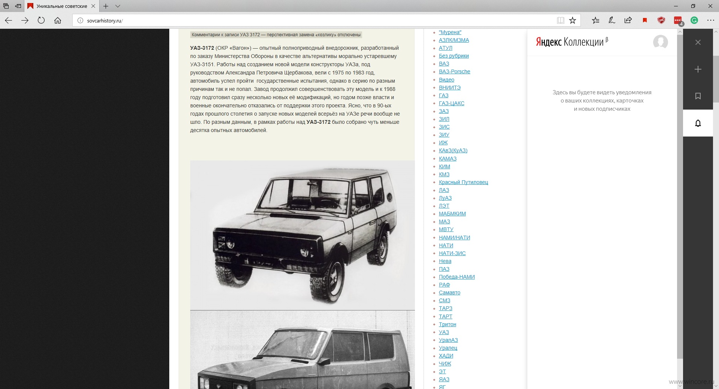719x389 pixels.
Task: Set these tabs aside
Action: [x=18, y=6]
